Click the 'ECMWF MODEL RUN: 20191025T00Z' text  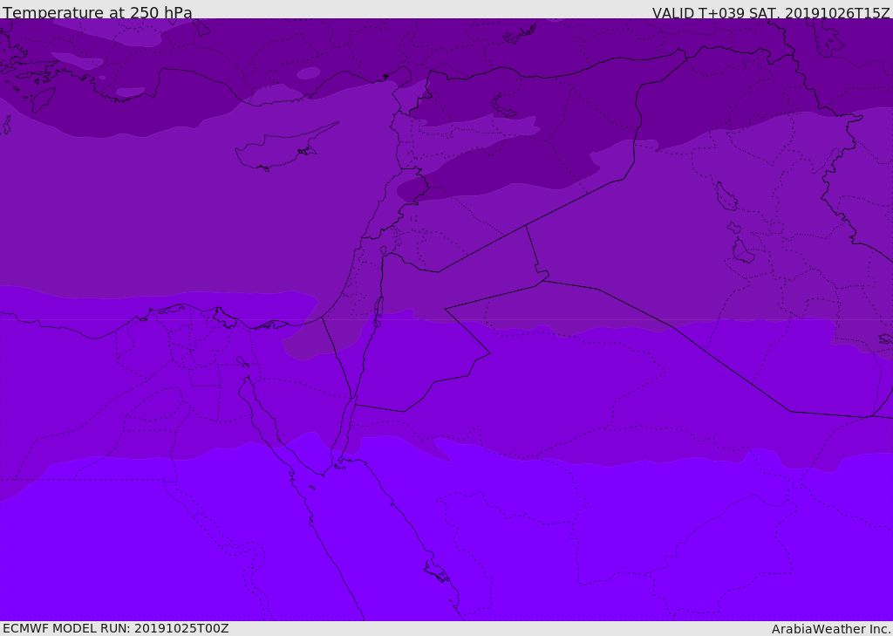point(116,628)
